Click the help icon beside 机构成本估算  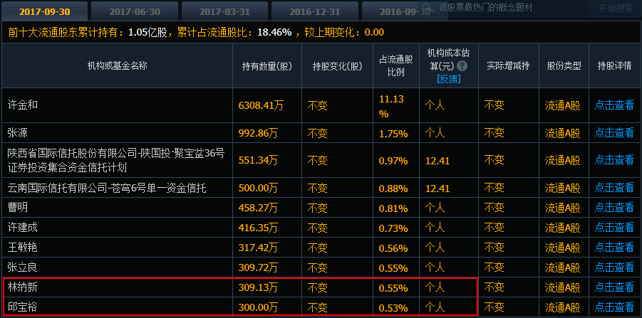tap(462, 65)
